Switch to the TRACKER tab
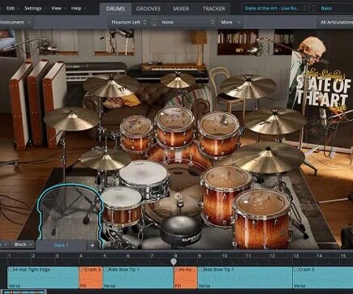The width and height of the screenshot is (353, 294). (213, 9)
